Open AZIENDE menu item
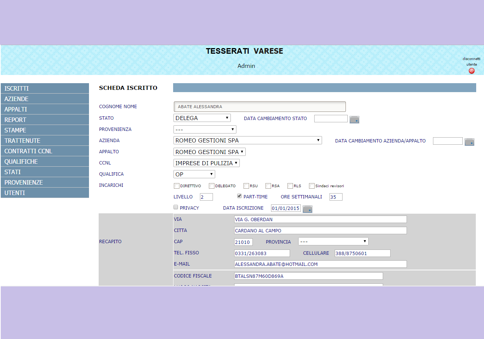 pos(45,99)
